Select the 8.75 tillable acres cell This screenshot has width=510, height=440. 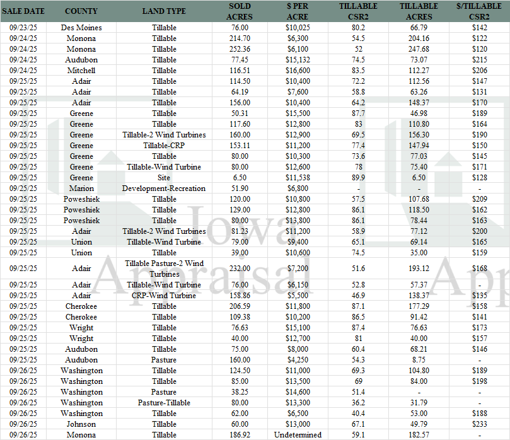point(419,360)
